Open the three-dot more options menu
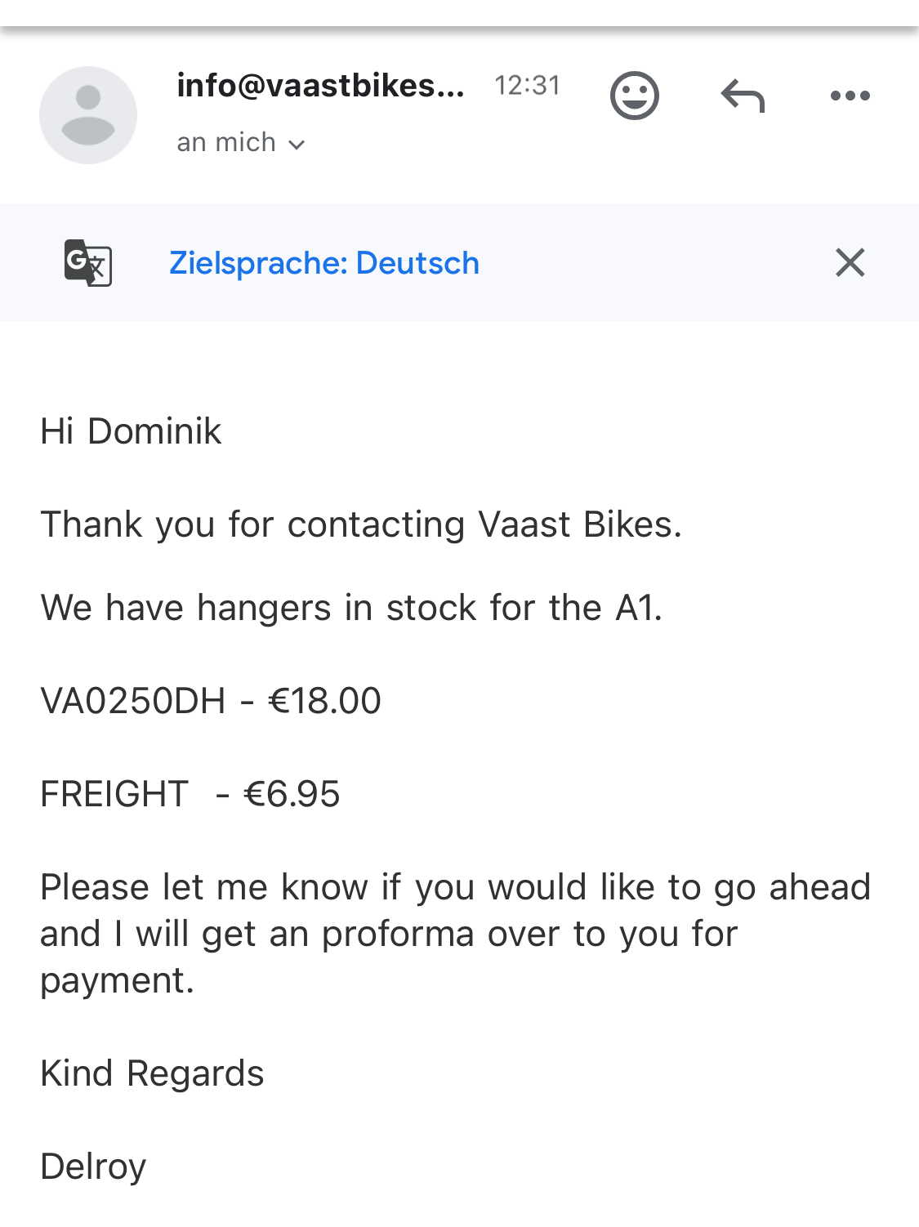Viewport: 919px width, 1227px height. pyautogui.click(x=850, y=96)
